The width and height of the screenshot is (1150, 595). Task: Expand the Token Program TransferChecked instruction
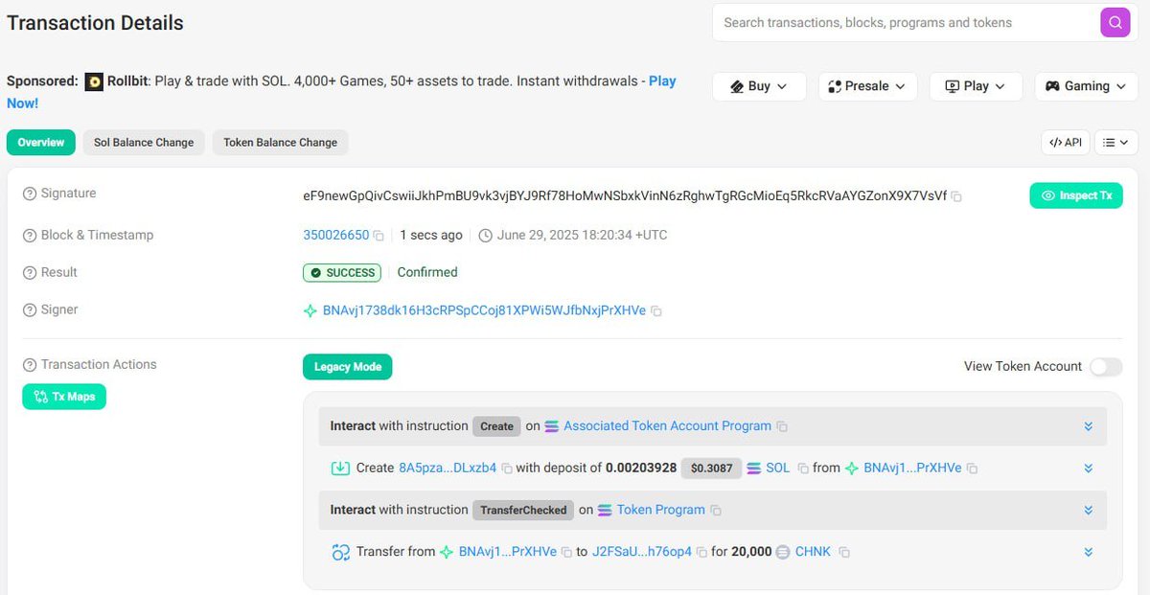pyautogui.click(x=1089, y=511)
